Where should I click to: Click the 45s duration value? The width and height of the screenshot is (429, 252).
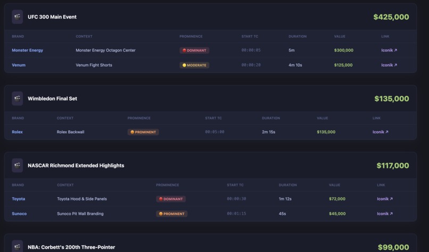point(282,214)
